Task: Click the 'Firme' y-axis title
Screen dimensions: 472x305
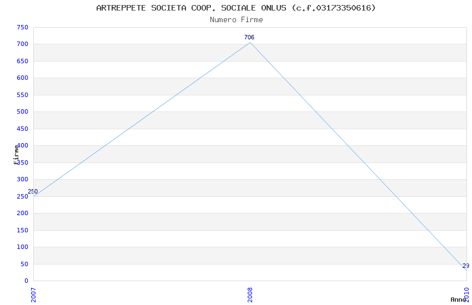Action: tap(16, 155)
